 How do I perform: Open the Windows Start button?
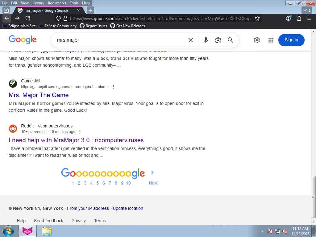coord(8,231)
